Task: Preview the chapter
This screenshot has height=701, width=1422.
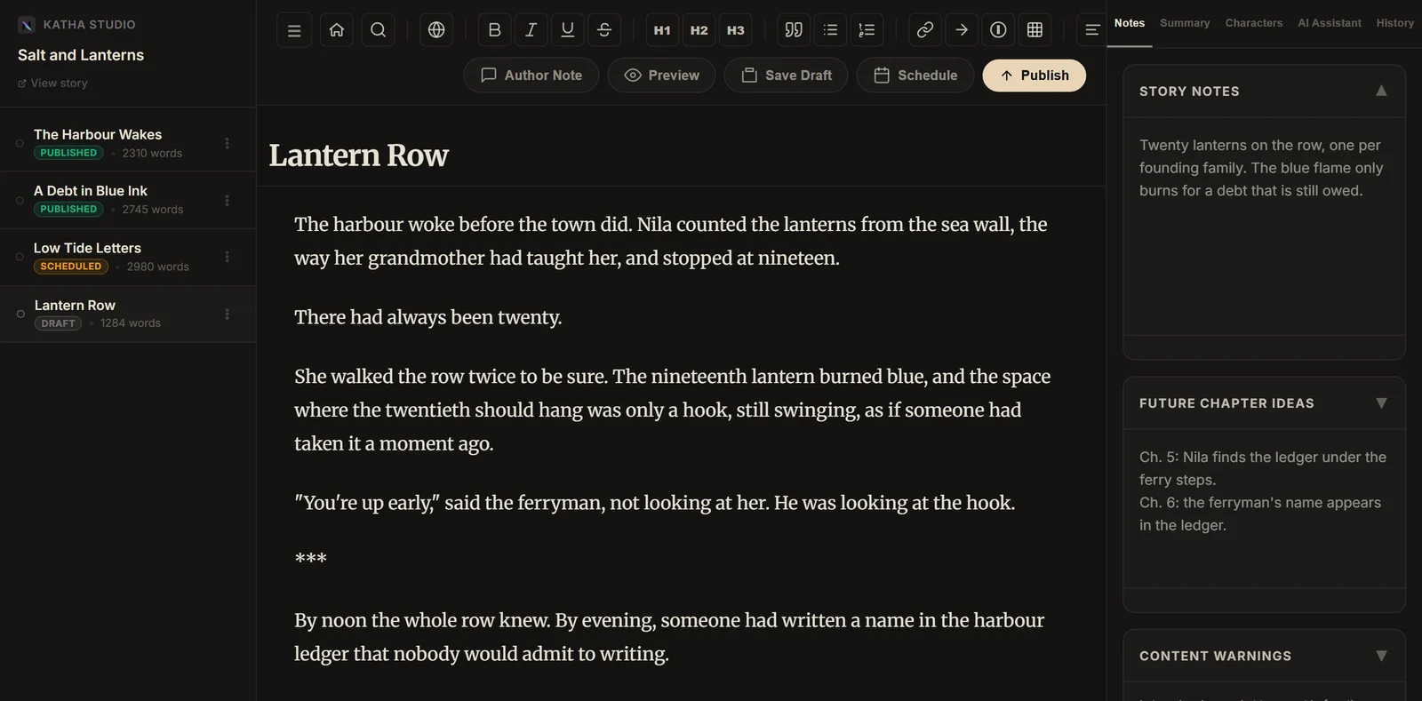Action: 662,76
